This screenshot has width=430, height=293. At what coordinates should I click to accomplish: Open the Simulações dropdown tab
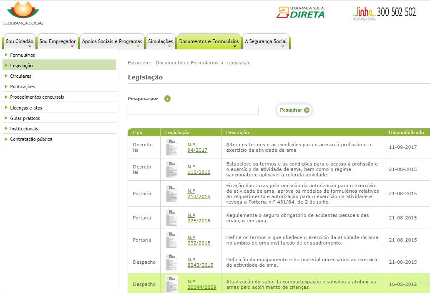pos(161,42)
